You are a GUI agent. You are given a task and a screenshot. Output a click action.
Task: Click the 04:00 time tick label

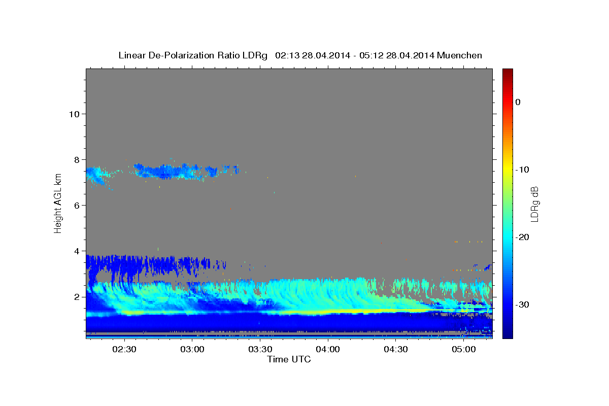click(328, 350)
